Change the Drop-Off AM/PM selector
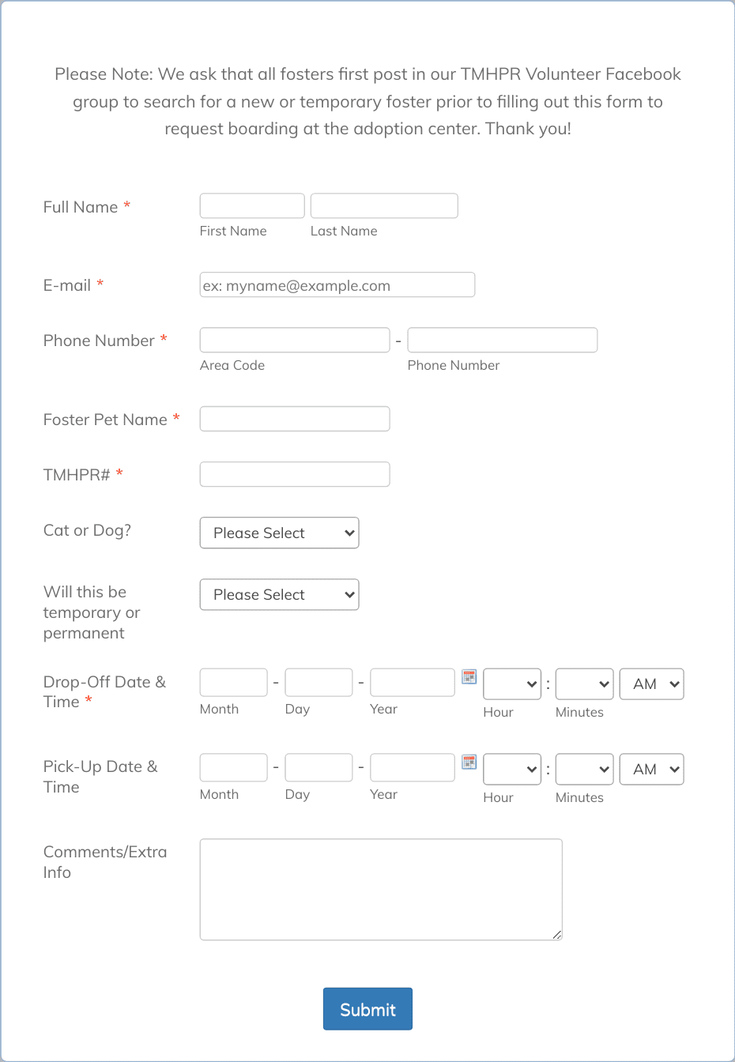Viewport: 735px width, 1062px height. (652, 684)
